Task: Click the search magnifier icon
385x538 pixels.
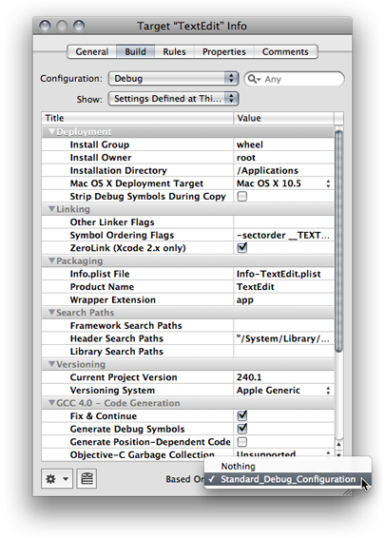Action: click(x=253, y=79)
